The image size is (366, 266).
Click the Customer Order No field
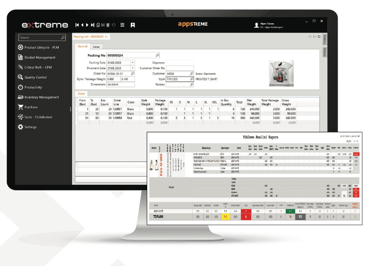coord(180,68)
